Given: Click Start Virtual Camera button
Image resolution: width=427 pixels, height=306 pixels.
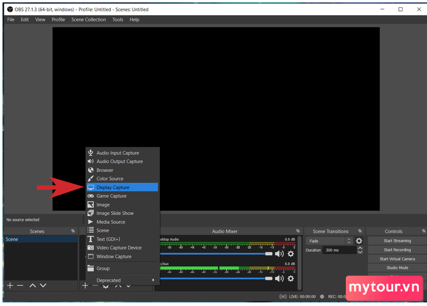Looking at the screenshot, I should pyautogui.click(x=397, y=259).
